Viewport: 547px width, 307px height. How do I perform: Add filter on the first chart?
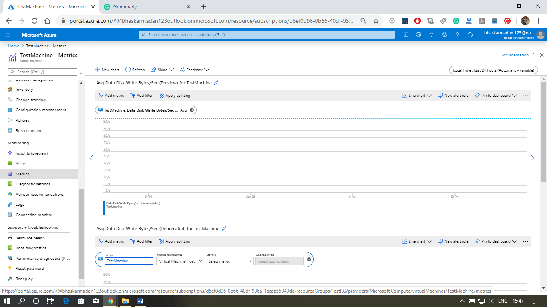click(x=141, y=96)
